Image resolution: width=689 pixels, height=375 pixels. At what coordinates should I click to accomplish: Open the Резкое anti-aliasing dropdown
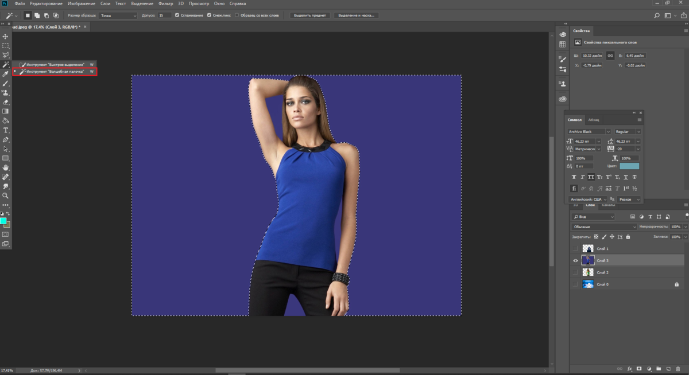[x=629, y=200]
